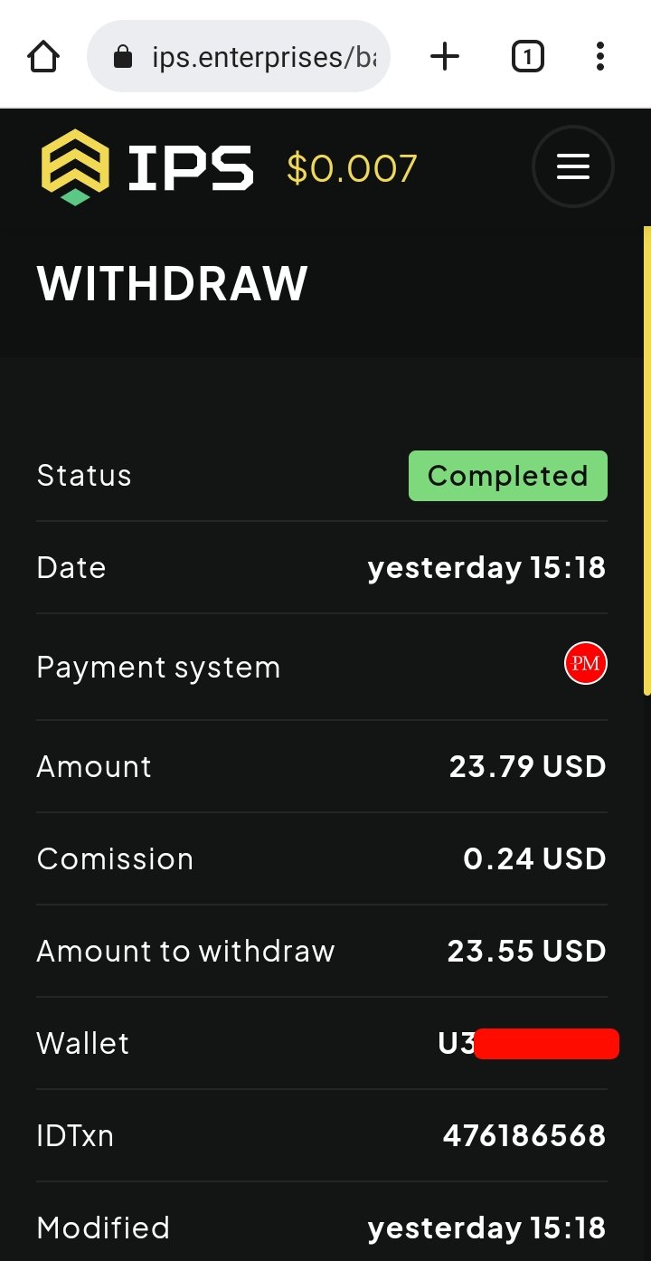Tap the address bar URL field
651x1261 pixels.
click(262, 58)
